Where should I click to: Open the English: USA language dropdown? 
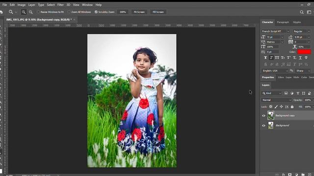pos(275,71)
